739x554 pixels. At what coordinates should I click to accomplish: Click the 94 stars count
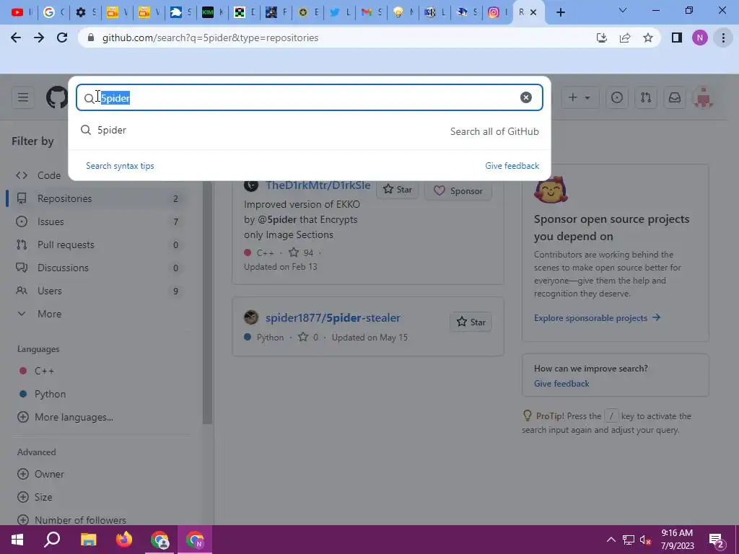(301, 252)
